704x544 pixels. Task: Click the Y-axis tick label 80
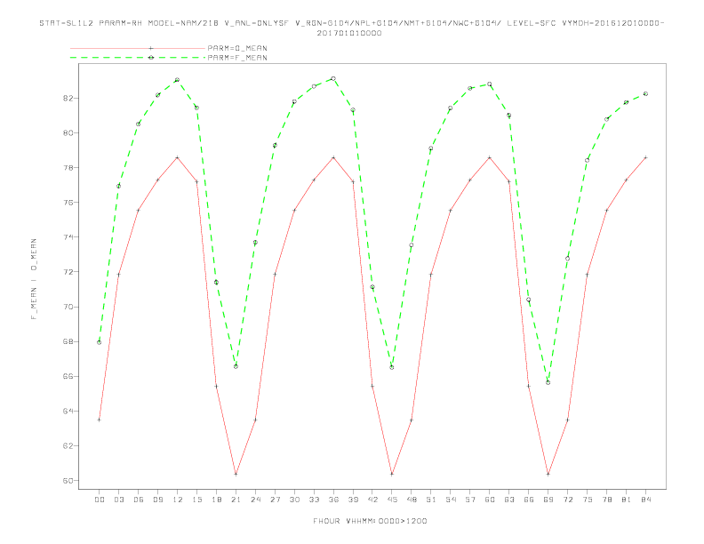(69, 132)
